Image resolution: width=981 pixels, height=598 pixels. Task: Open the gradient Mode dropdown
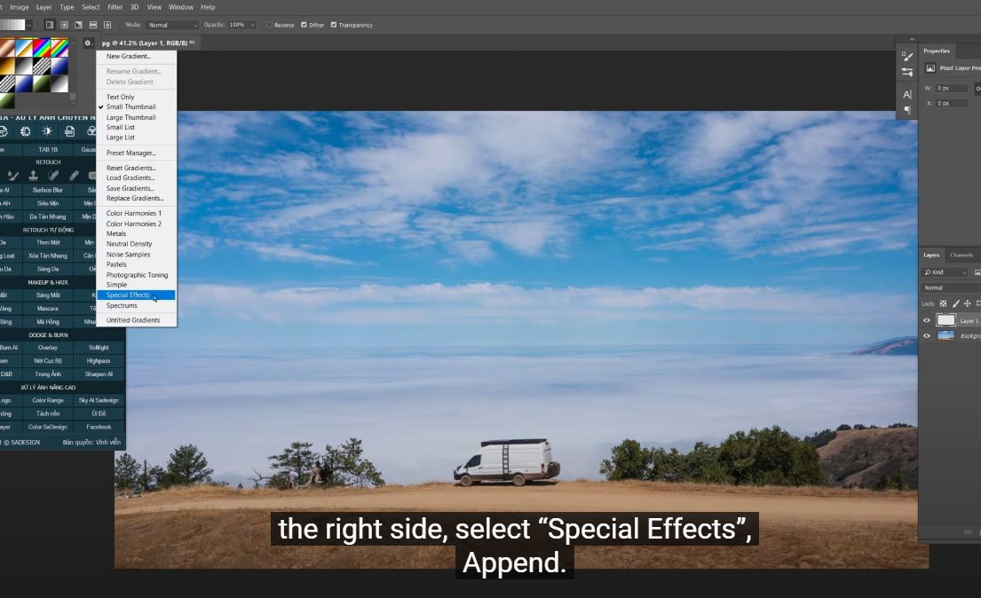(x=171, y=25)
